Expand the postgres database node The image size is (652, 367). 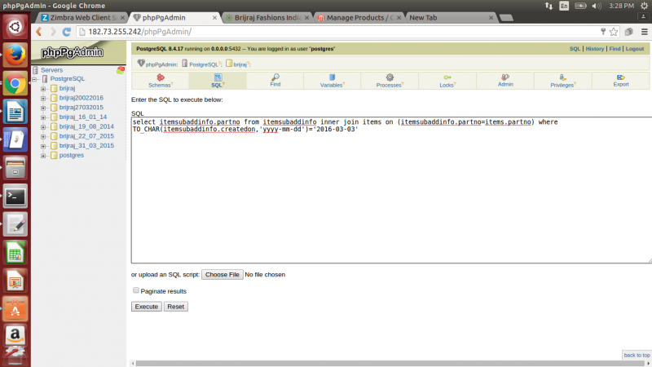[x=43, y=156]
